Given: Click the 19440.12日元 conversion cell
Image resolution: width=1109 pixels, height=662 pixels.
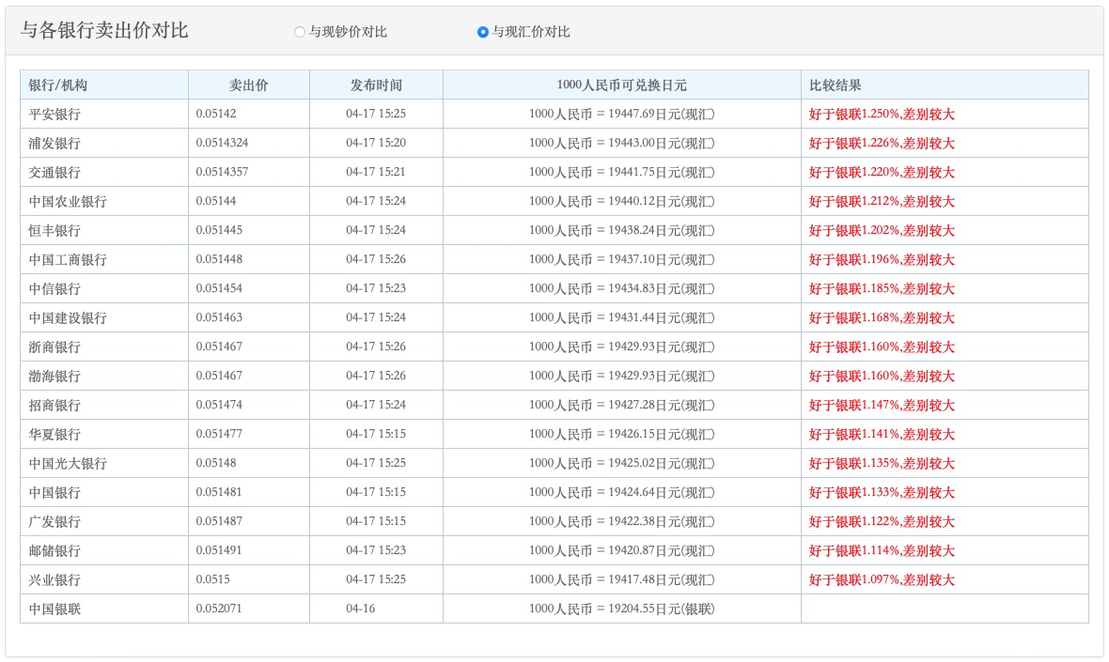Looking at the screenshot, I should [x=621, y=201].
